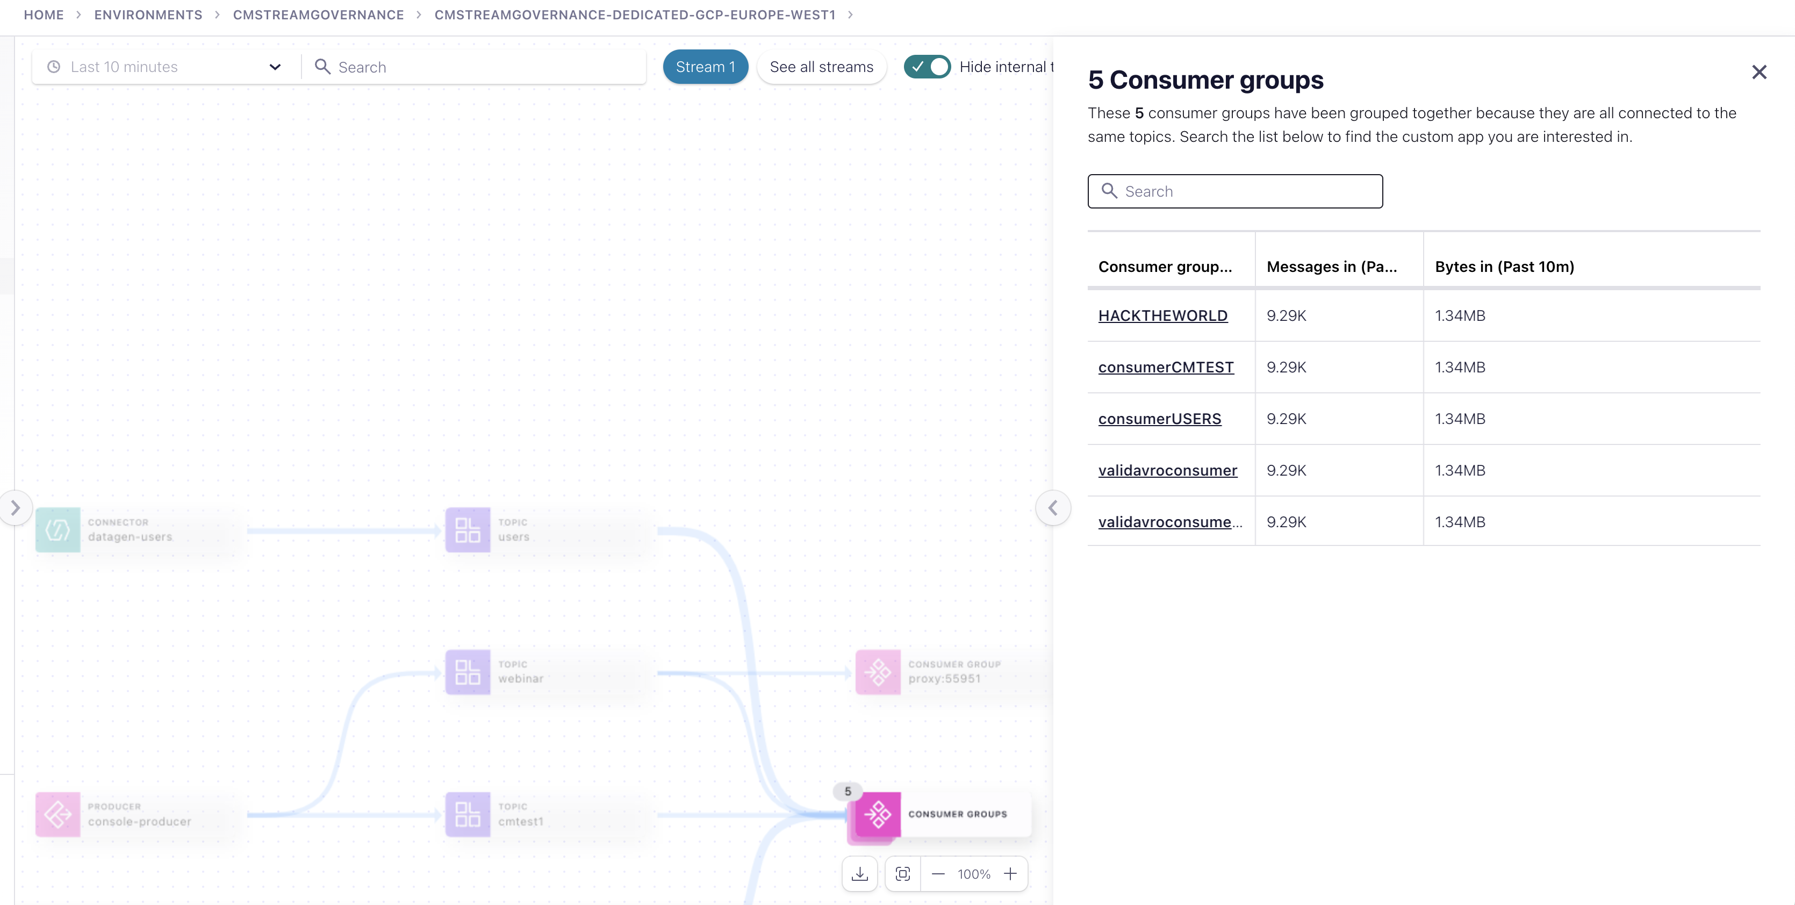1795x905 pixels.
Task: Open the HACKTHEWORLD consumer group link
Action: [1162, 315]
